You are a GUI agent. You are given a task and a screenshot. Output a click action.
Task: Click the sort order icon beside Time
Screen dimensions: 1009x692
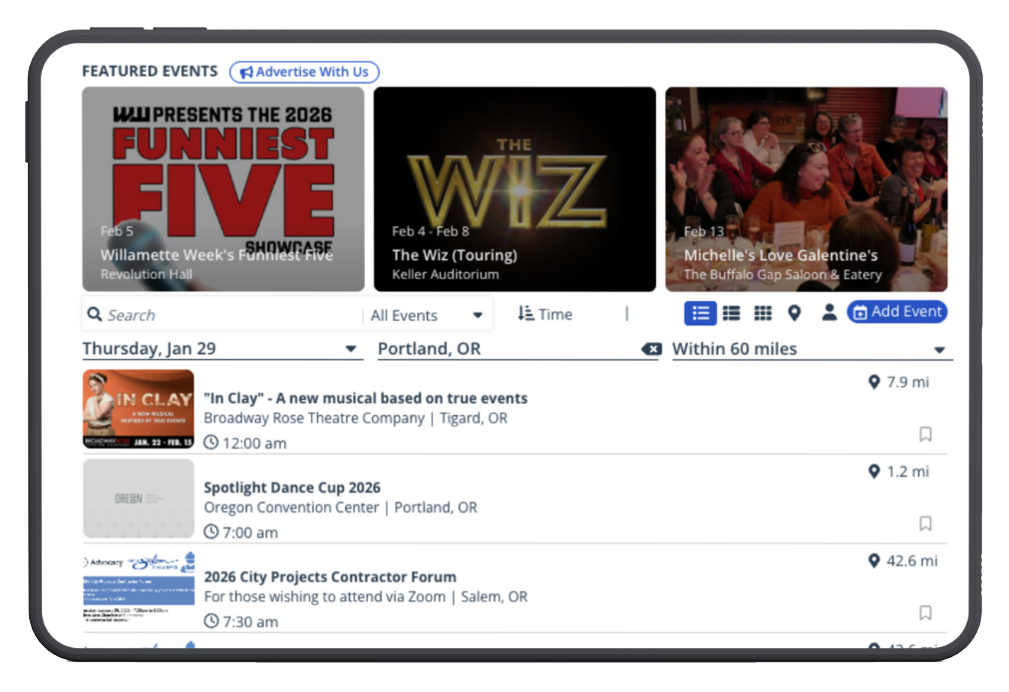pos(525,313)
